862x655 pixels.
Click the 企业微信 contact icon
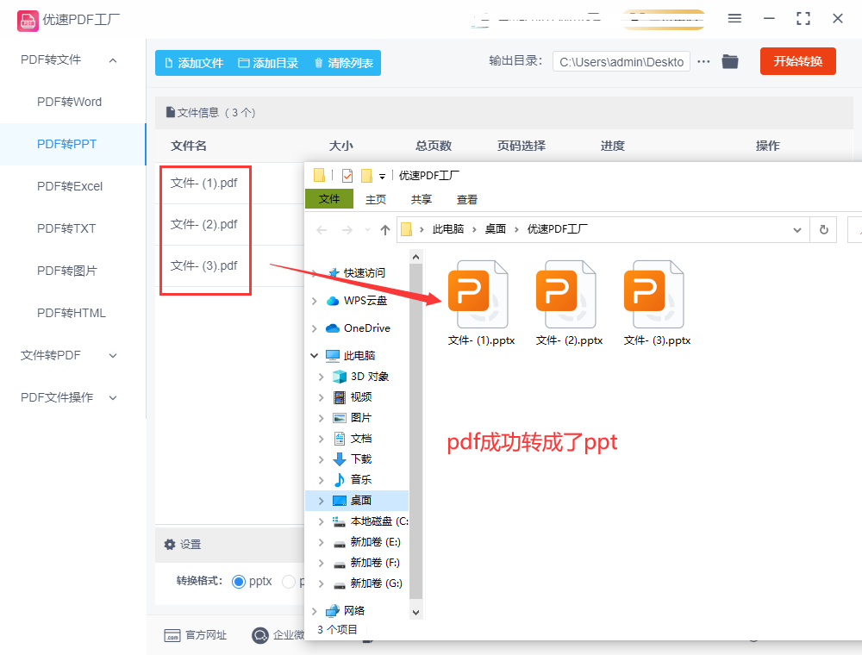point(260,635)
